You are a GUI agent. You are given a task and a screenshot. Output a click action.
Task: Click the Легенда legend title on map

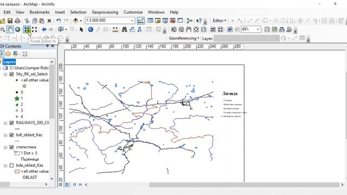point(230,94)
